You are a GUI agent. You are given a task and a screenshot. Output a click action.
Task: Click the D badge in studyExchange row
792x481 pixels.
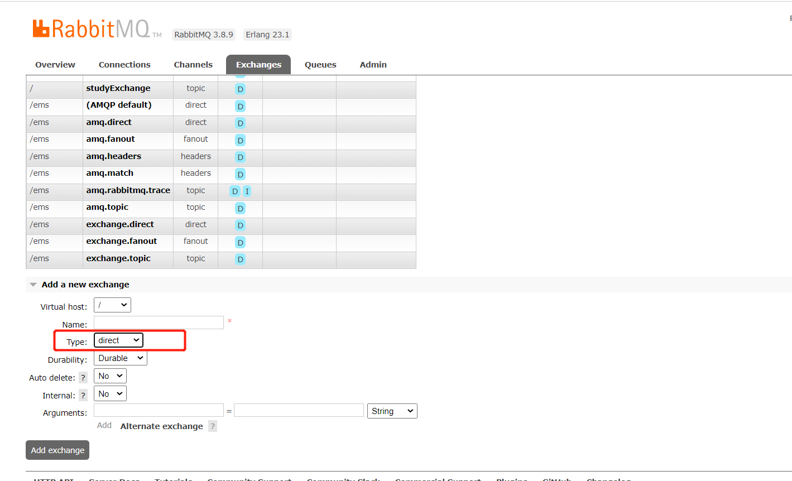(x=240, y=89)
